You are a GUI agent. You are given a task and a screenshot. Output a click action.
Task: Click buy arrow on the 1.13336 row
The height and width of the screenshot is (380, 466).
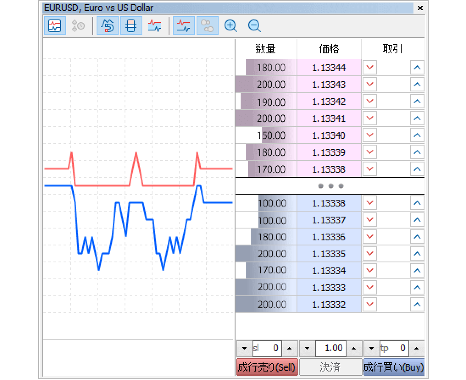(x=417, y=237)
